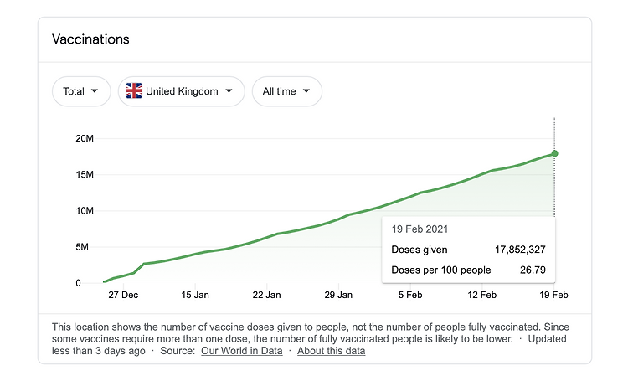Screen dimensions: 628x381
Task: Click the arrow beside United Kingdom
Action: click(229, 91)
